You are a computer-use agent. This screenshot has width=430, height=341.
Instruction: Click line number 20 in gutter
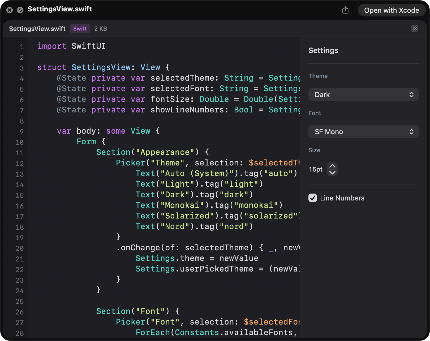20,248
